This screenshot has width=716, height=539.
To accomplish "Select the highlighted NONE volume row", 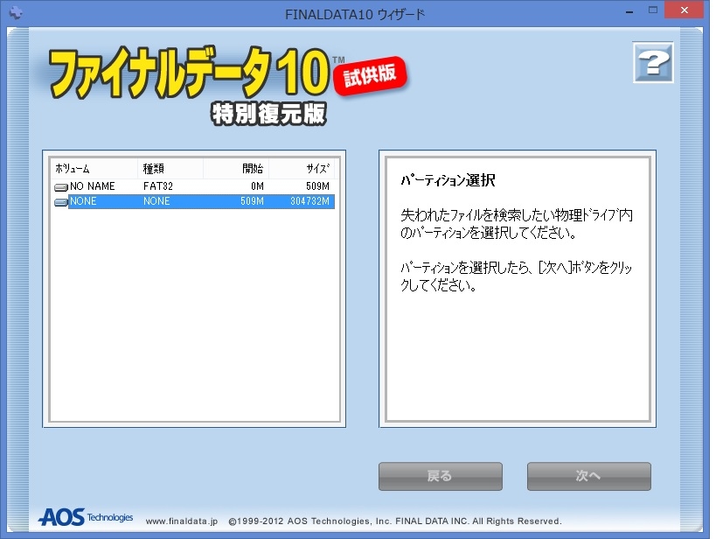I will pyautogui.click(x=195, y=201).
